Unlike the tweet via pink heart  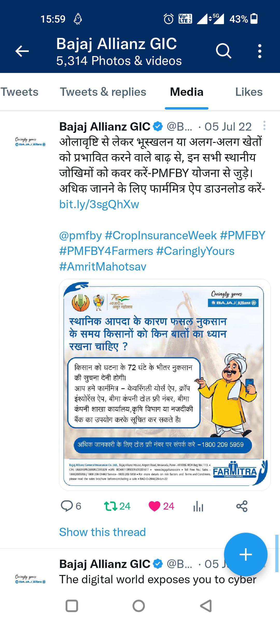point(155,506)
